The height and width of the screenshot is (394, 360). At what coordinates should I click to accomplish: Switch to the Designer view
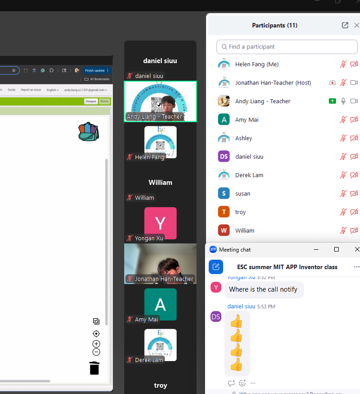(x=91, y=101)
